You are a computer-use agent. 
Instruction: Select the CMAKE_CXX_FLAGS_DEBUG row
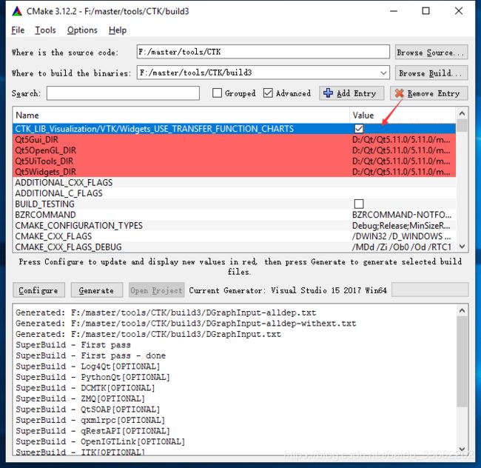pyautogui.click(x=235, y=247)
